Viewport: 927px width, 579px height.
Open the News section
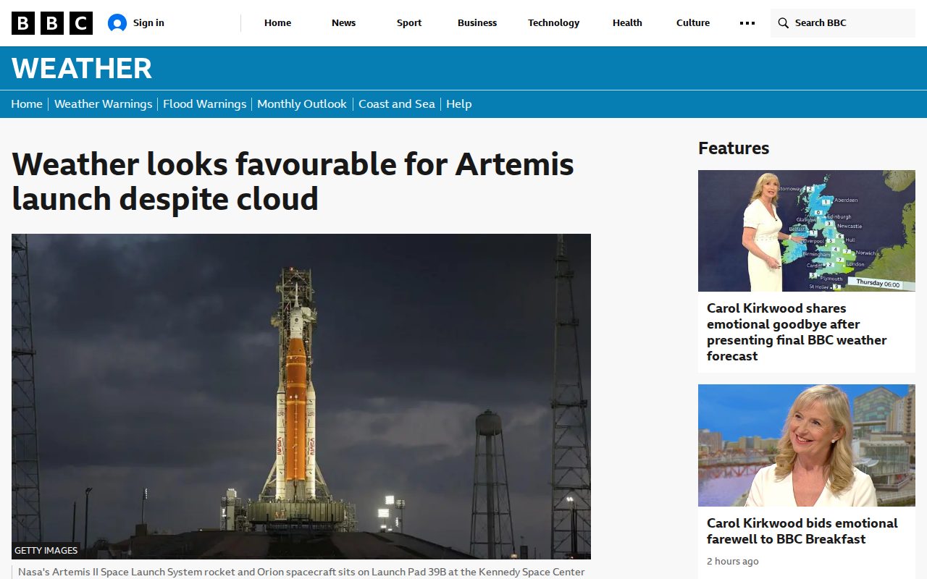click(343, 23)
